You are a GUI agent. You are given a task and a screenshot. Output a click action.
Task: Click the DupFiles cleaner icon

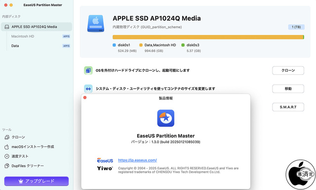(7, 166)
